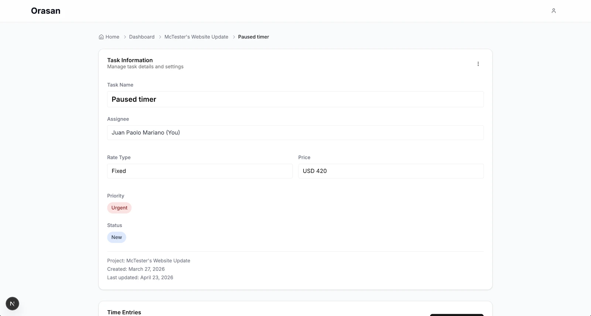Click the Status label
Viewport: 591px width, 316px height.
tap(115, 225)
